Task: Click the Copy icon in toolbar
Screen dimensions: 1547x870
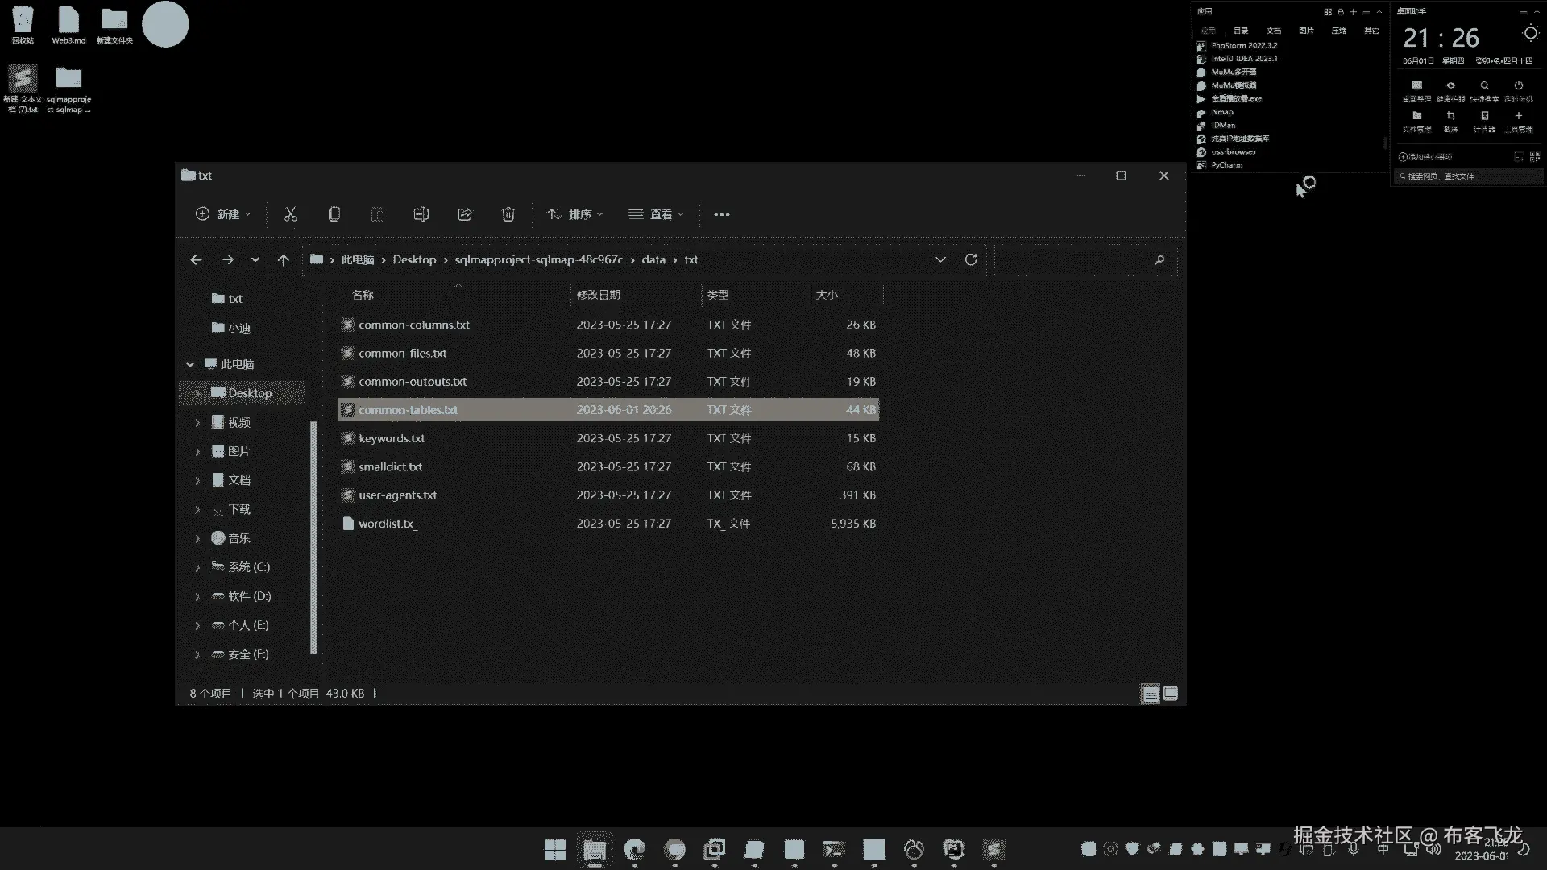Action: (334, 214)
